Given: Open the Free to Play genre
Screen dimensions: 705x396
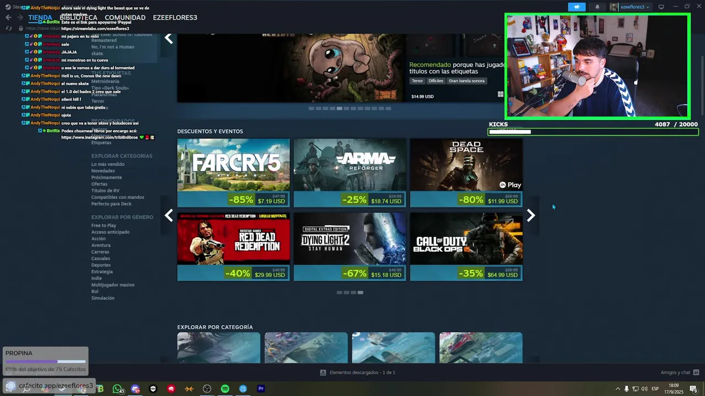Looking at the screenshot, I should point(104,226).
